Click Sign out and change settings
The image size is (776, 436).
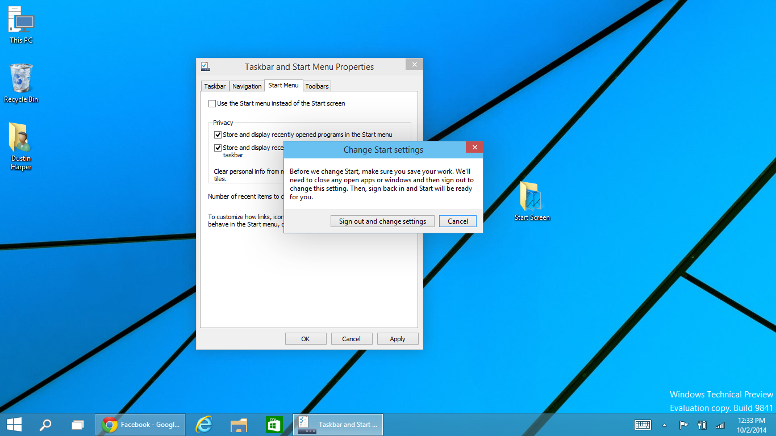point(382,221)
